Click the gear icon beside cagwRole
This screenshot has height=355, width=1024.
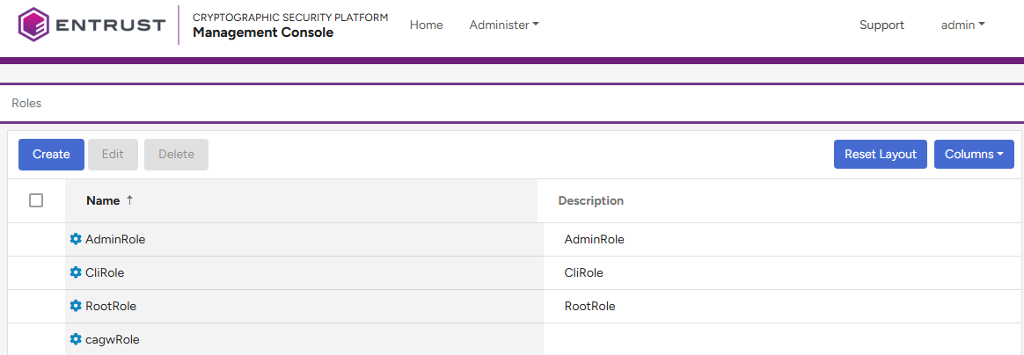click(76, 339)
